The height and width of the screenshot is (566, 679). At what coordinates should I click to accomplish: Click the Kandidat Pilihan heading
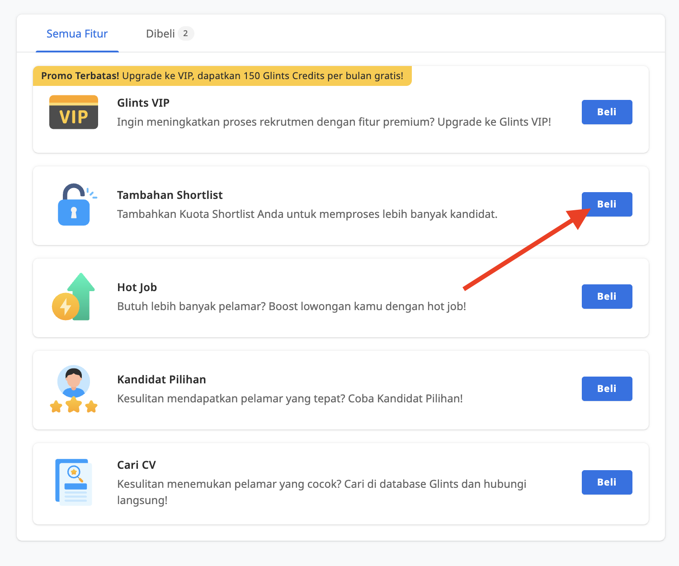coord(161,380)
